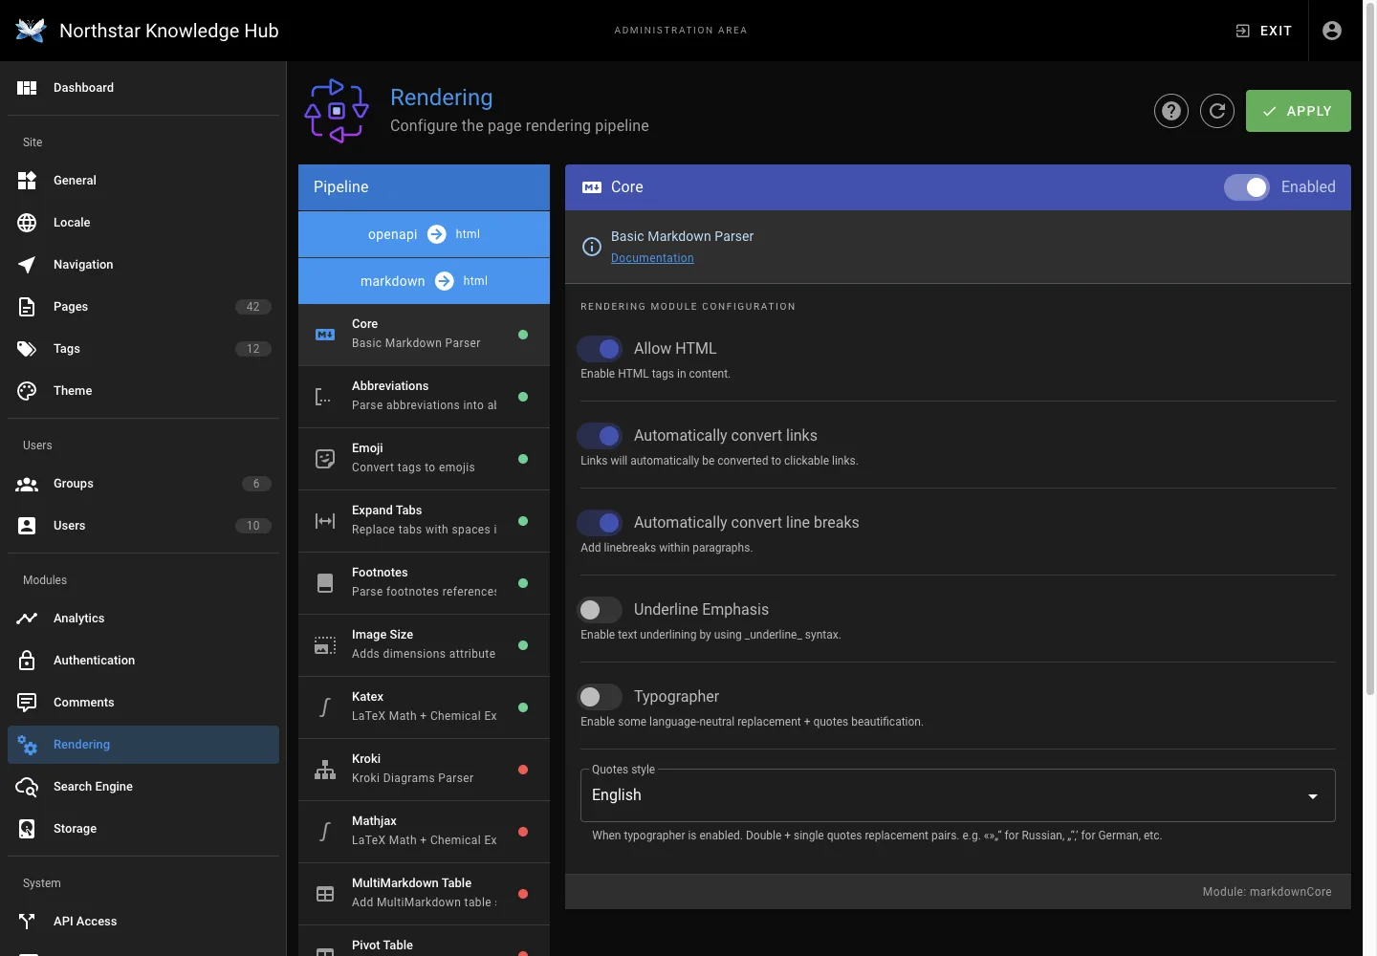
Task: Select the Image Size module
Action: pyautogui.click(x=424, y=645)
